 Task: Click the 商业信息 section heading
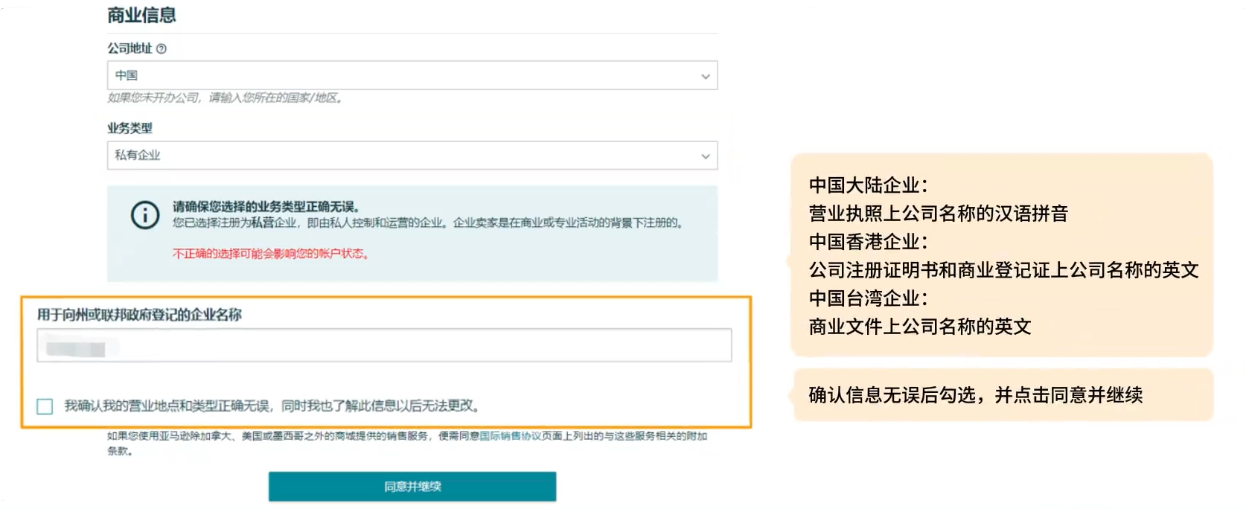141,15
